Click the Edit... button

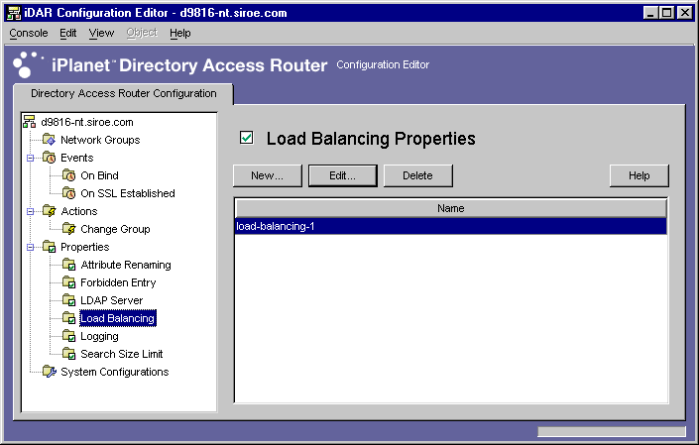pos(342,175)
